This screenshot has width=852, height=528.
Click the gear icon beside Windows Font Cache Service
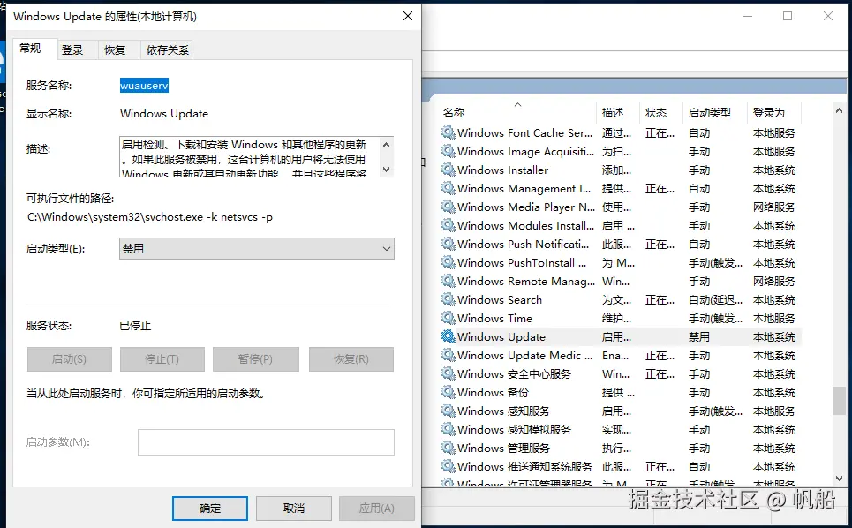click(x=448, y=132)
